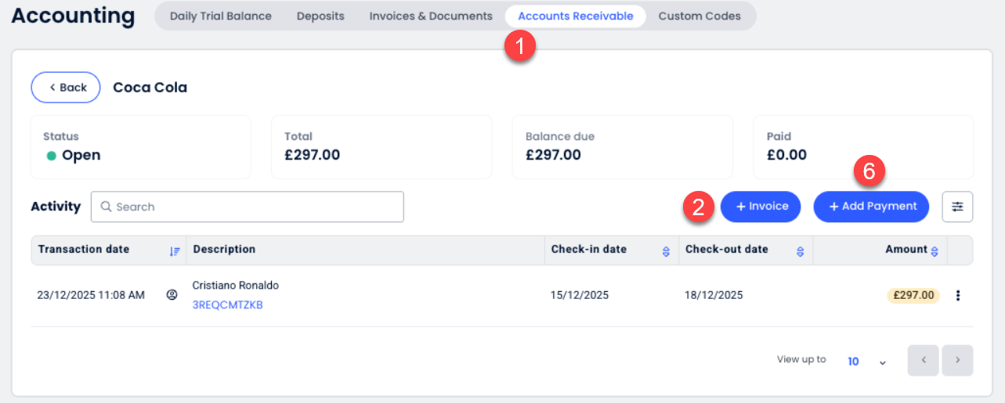The width and height of the screenshot is (1005, 403).
Task: Sort by Check-out date arrows
Action: [800, 251]
